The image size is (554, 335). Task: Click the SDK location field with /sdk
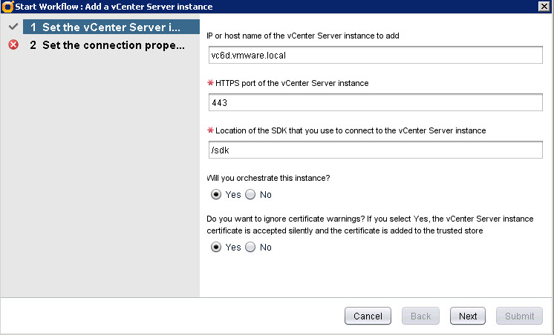376,149
